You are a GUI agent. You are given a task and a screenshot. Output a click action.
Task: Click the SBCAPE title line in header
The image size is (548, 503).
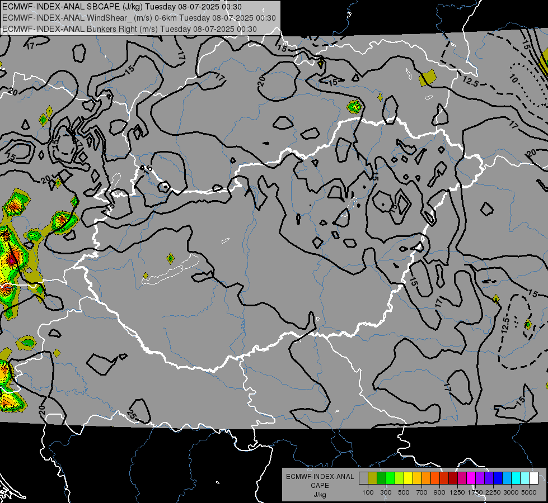(122, 7)
